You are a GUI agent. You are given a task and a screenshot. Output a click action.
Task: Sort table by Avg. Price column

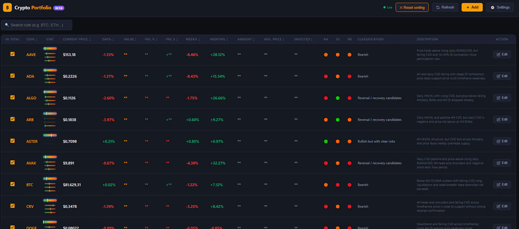(274, 39)
